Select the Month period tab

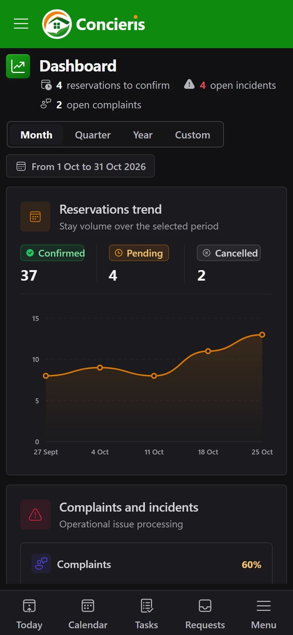[x=36, y=135]
